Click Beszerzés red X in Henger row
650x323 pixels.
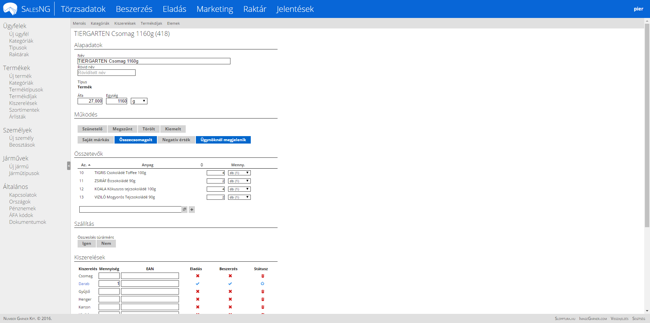[x=230, y=299]
